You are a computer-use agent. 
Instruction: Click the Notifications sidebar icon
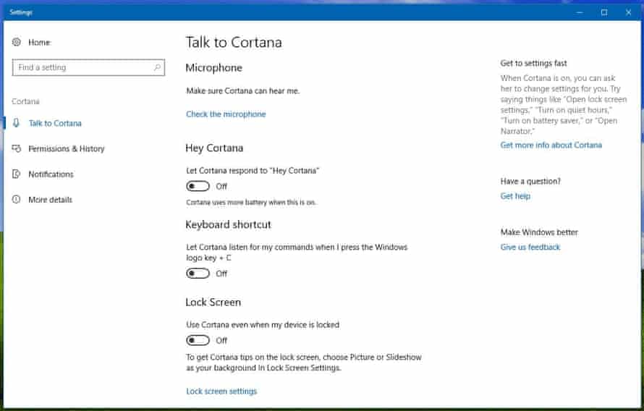click(17, 174)
